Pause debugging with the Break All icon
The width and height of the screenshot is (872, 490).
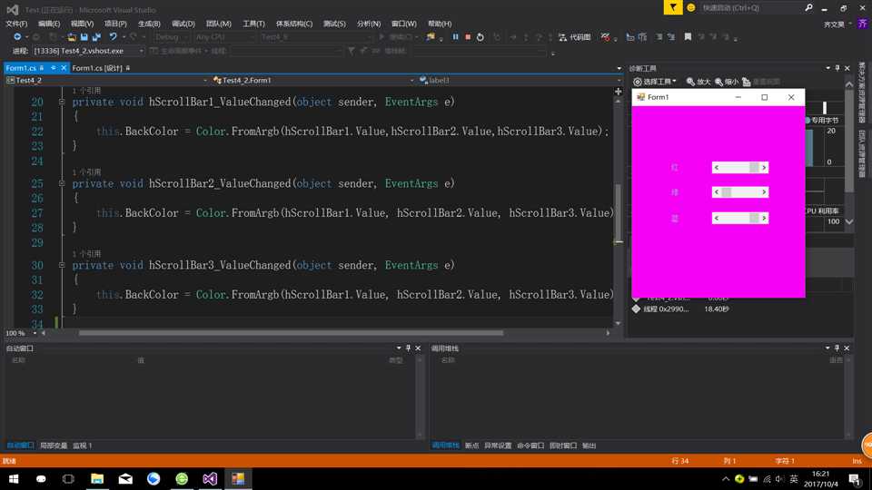pyautogui.click(x=455, y=37)
